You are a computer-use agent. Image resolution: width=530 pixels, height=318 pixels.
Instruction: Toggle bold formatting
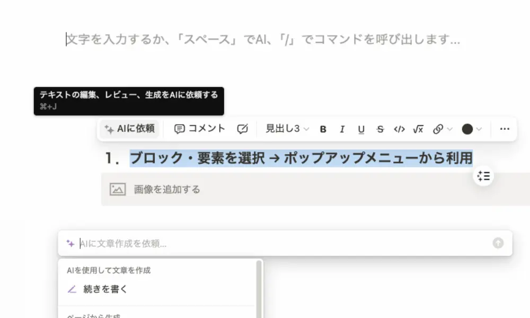coord(323,129)
